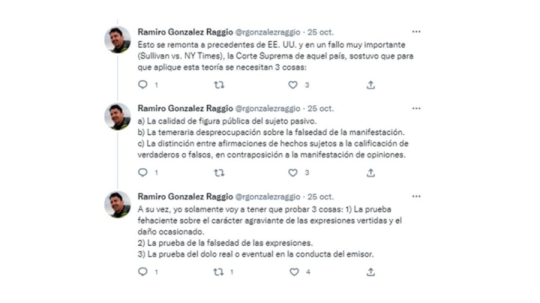Share the third tweet about 'prueba fehaciente'
This screenshot has width=540, height=303.
[371, 272]
